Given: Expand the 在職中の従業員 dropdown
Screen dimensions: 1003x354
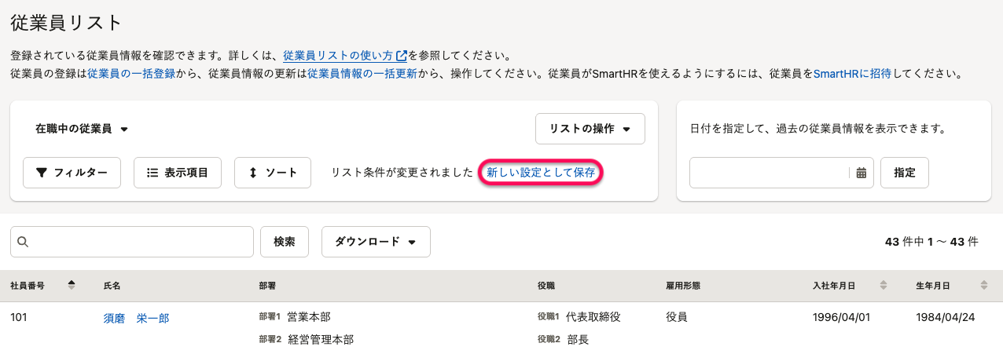Looking at the screenshot, I should 82,129.
